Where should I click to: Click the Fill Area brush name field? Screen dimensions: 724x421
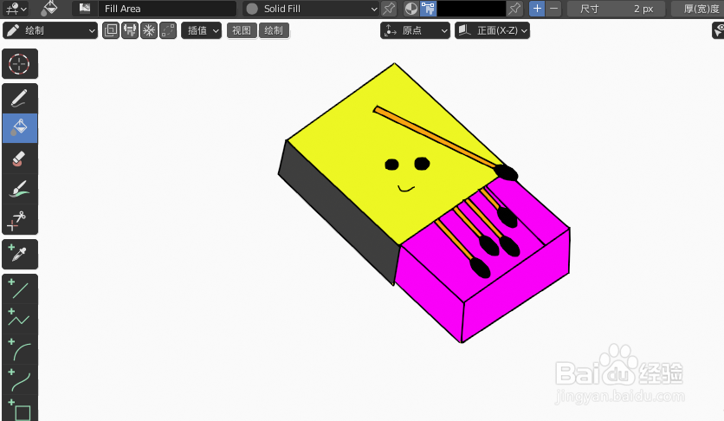(x=167, y=9)
